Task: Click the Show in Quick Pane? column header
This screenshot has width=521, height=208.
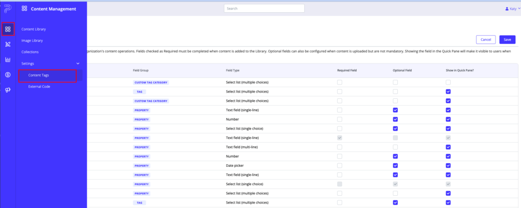Action: coord(460,71)
